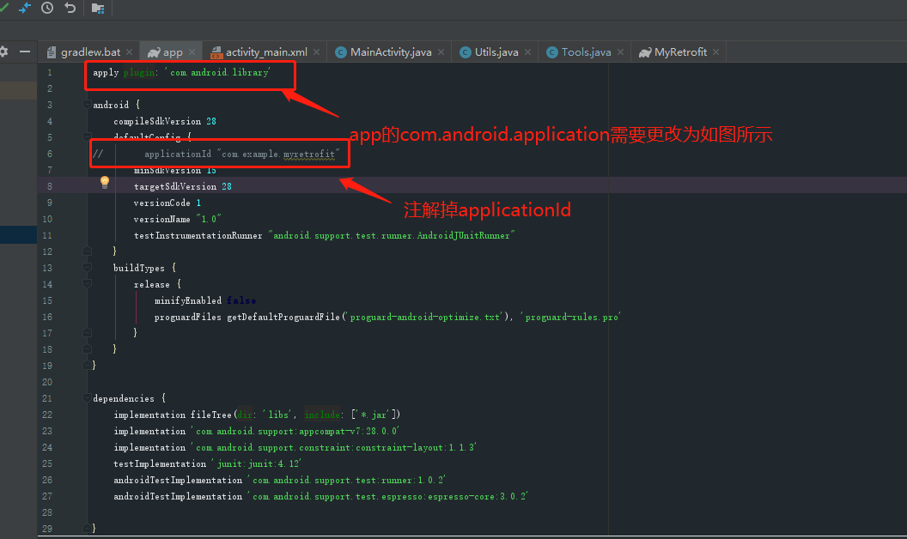This screenshot has height=539, width=907.
Task: Hide the tool window with minus icon
Action: tap(25, 51)
